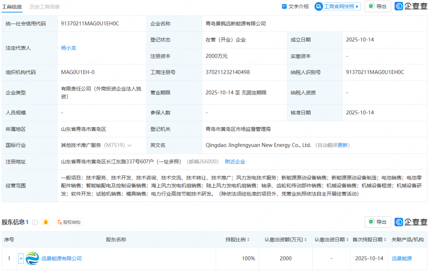Click the 企查查 logo at top right
The image size is (429, 271).
411,6
